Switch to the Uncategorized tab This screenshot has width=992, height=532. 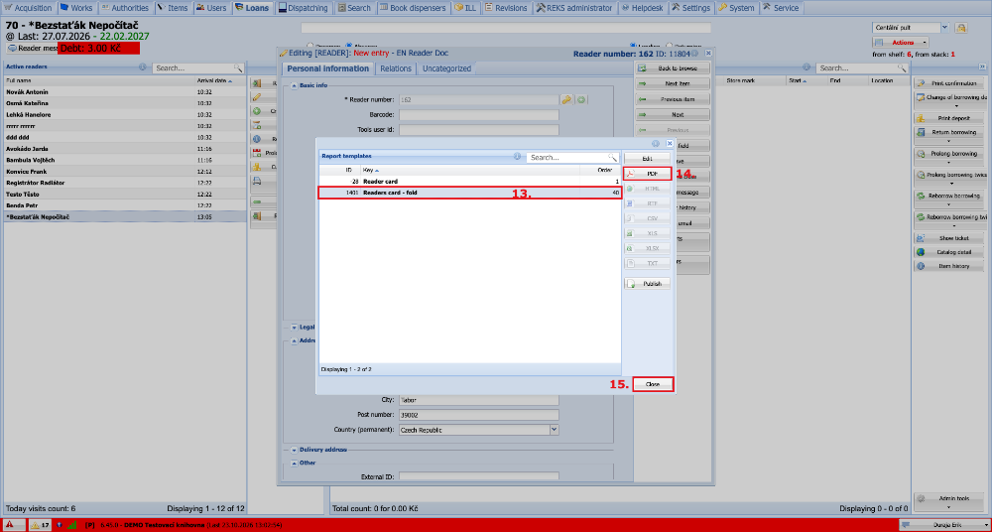pos(446,69)
